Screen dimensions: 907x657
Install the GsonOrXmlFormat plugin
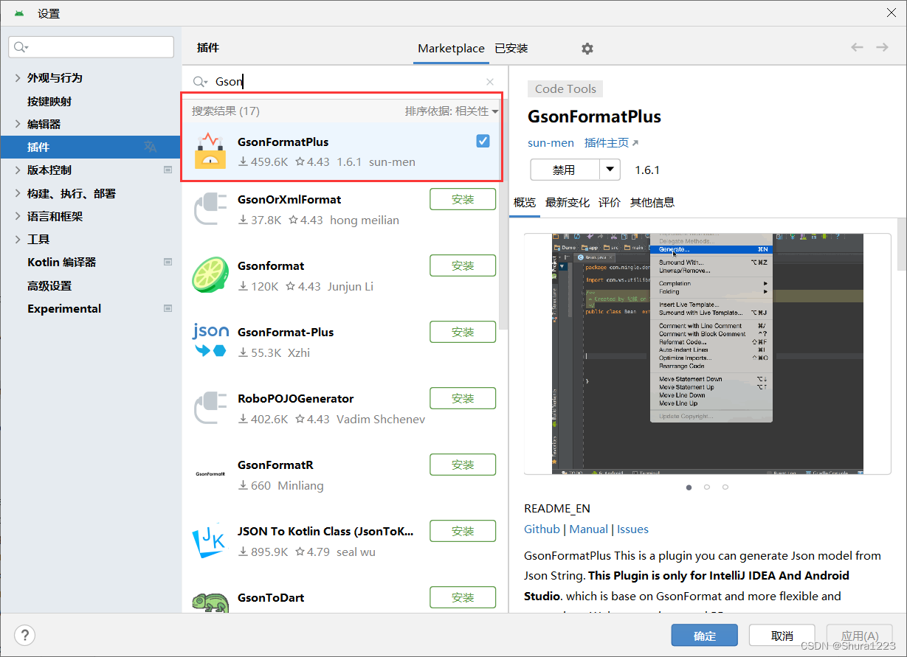pos(463,198)
